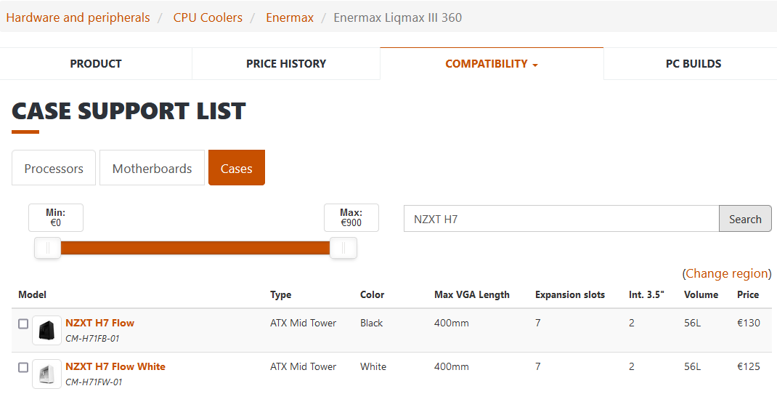Go to CPU Coolers breadcrumb
The height and width of the screenshot is (394, 777).
(208, 18)
